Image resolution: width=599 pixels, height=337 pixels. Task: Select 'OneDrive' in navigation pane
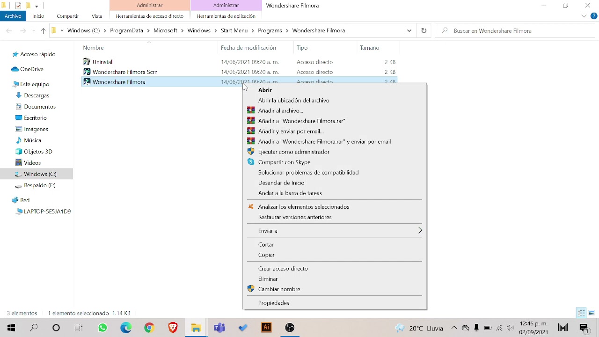31,69
